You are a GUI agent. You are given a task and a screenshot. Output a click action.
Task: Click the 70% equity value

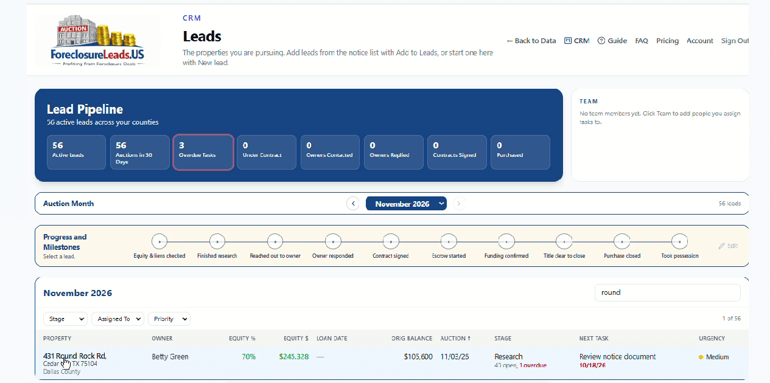pyautogui.click(x=248, y=357)
